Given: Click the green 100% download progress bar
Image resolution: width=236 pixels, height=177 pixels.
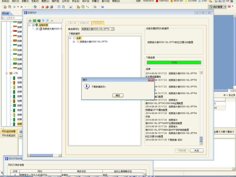Looking at the screenshot, I should click(x=174, y=63).
